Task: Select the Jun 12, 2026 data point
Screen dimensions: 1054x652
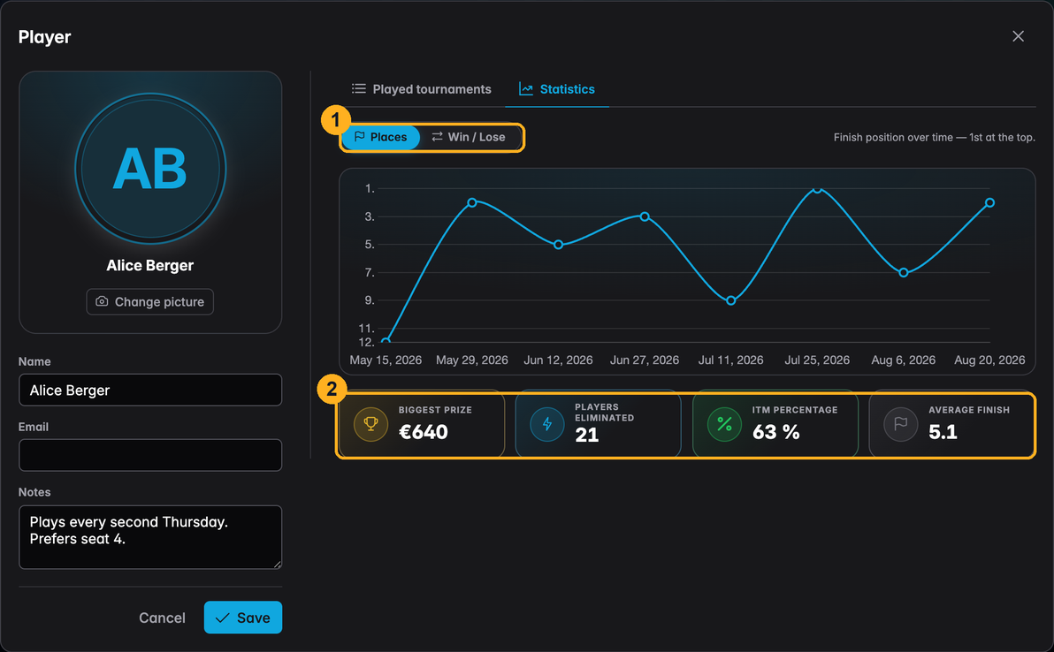Action: (x=558, y=245)
